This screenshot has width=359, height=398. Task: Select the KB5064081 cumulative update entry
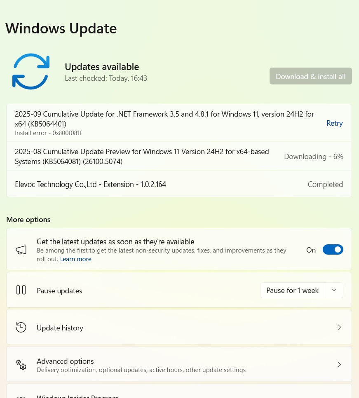click(x=142, y=156)
